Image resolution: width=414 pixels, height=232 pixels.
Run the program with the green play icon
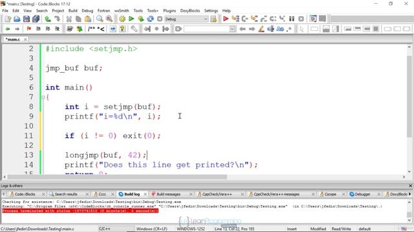[x=131, y=19]
